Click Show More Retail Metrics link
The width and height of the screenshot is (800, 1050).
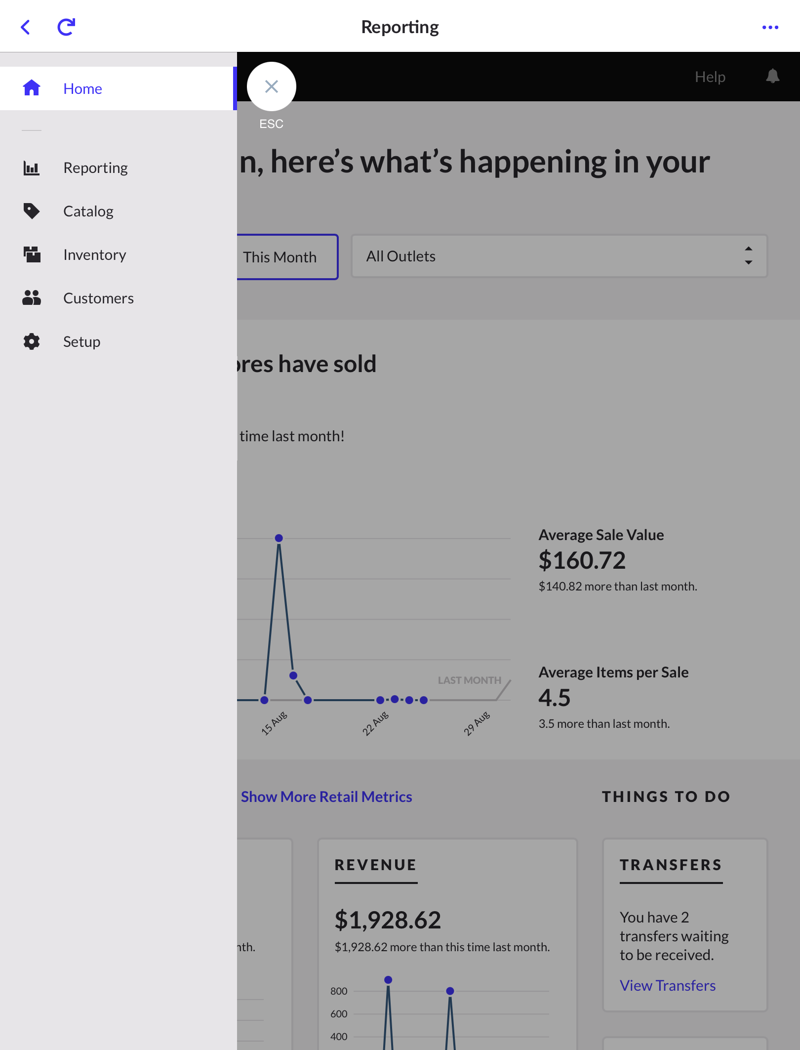coord(326,797)
